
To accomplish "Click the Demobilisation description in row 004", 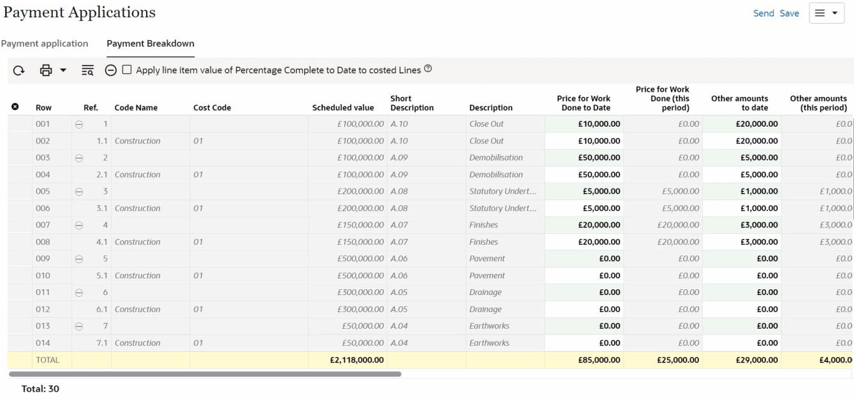I will [496, 175].
